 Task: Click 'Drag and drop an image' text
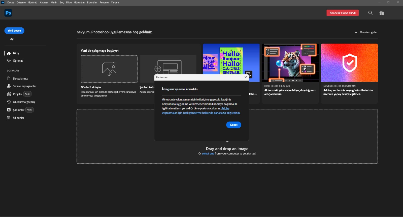coord(227,149)
